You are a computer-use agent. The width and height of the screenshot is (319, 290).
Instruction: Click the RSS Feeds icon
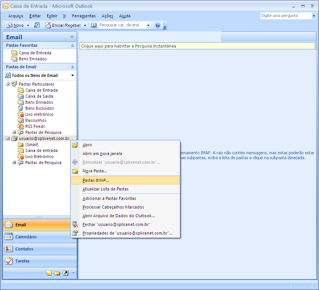pos(20,126)
